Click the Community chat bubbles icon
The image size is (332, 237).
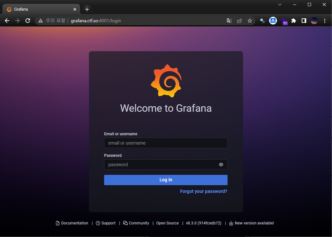point(125,223)
